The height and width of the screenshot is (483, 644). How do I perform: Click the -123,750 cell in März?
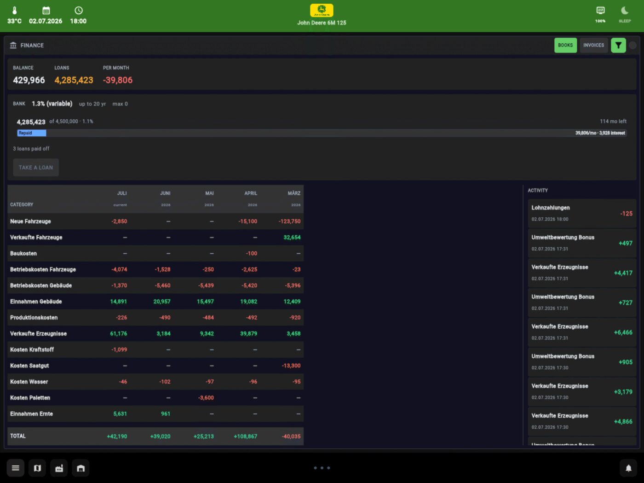[290, 221]
